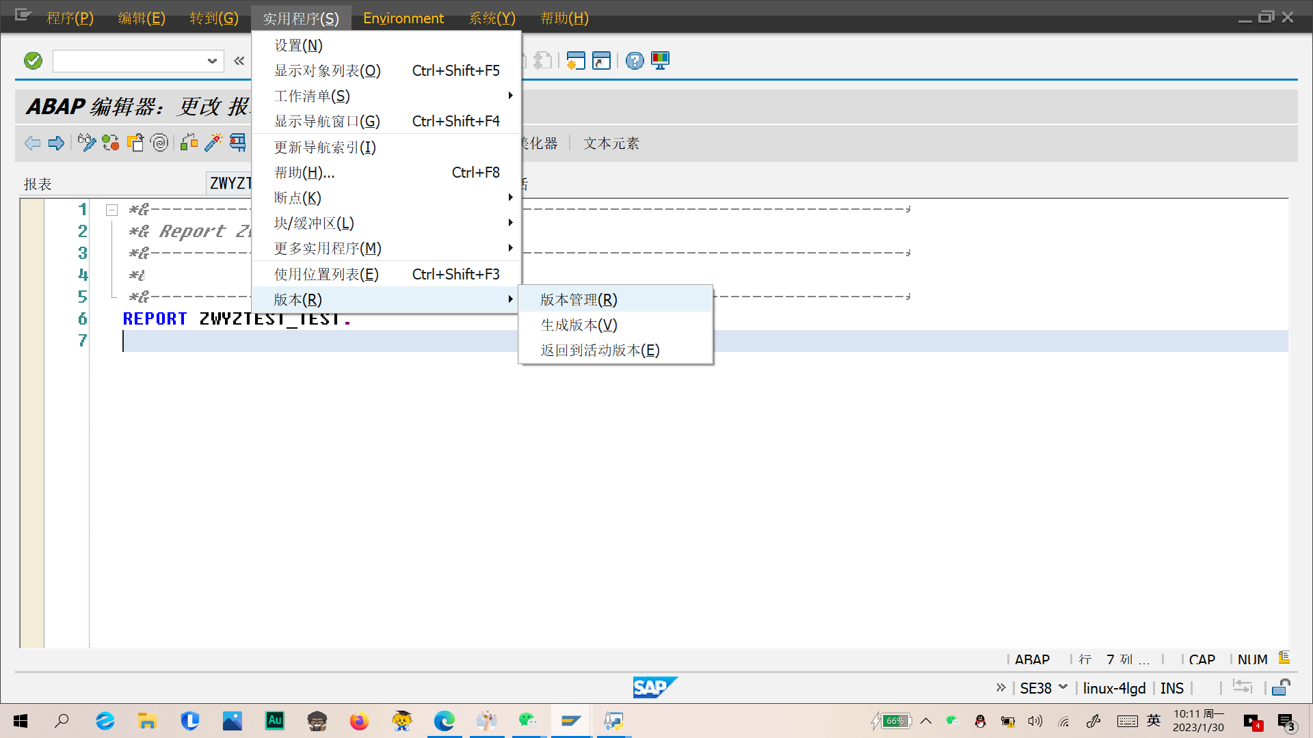This screenshot has width=1313, height=738.
Task: Expand the SE38 status bar dropdown
Action: (1063, 687)
